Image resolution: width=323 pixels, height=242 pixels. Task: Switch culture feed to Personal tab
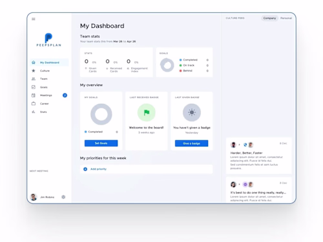pos(286,18)
